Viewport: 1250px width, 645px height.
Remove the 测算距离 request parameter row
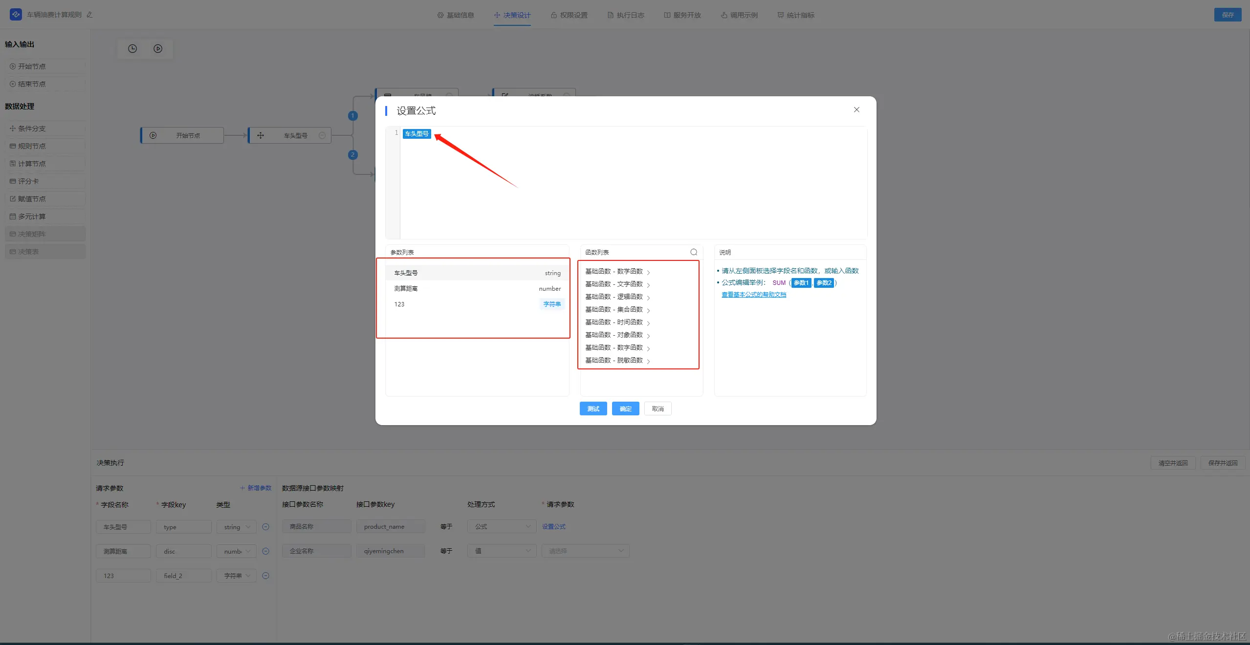265,551
